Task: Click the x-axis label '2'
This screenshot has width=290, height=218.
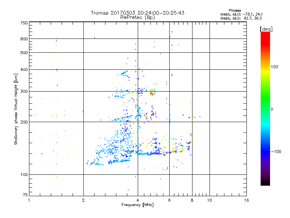Action: pos(83,200)
